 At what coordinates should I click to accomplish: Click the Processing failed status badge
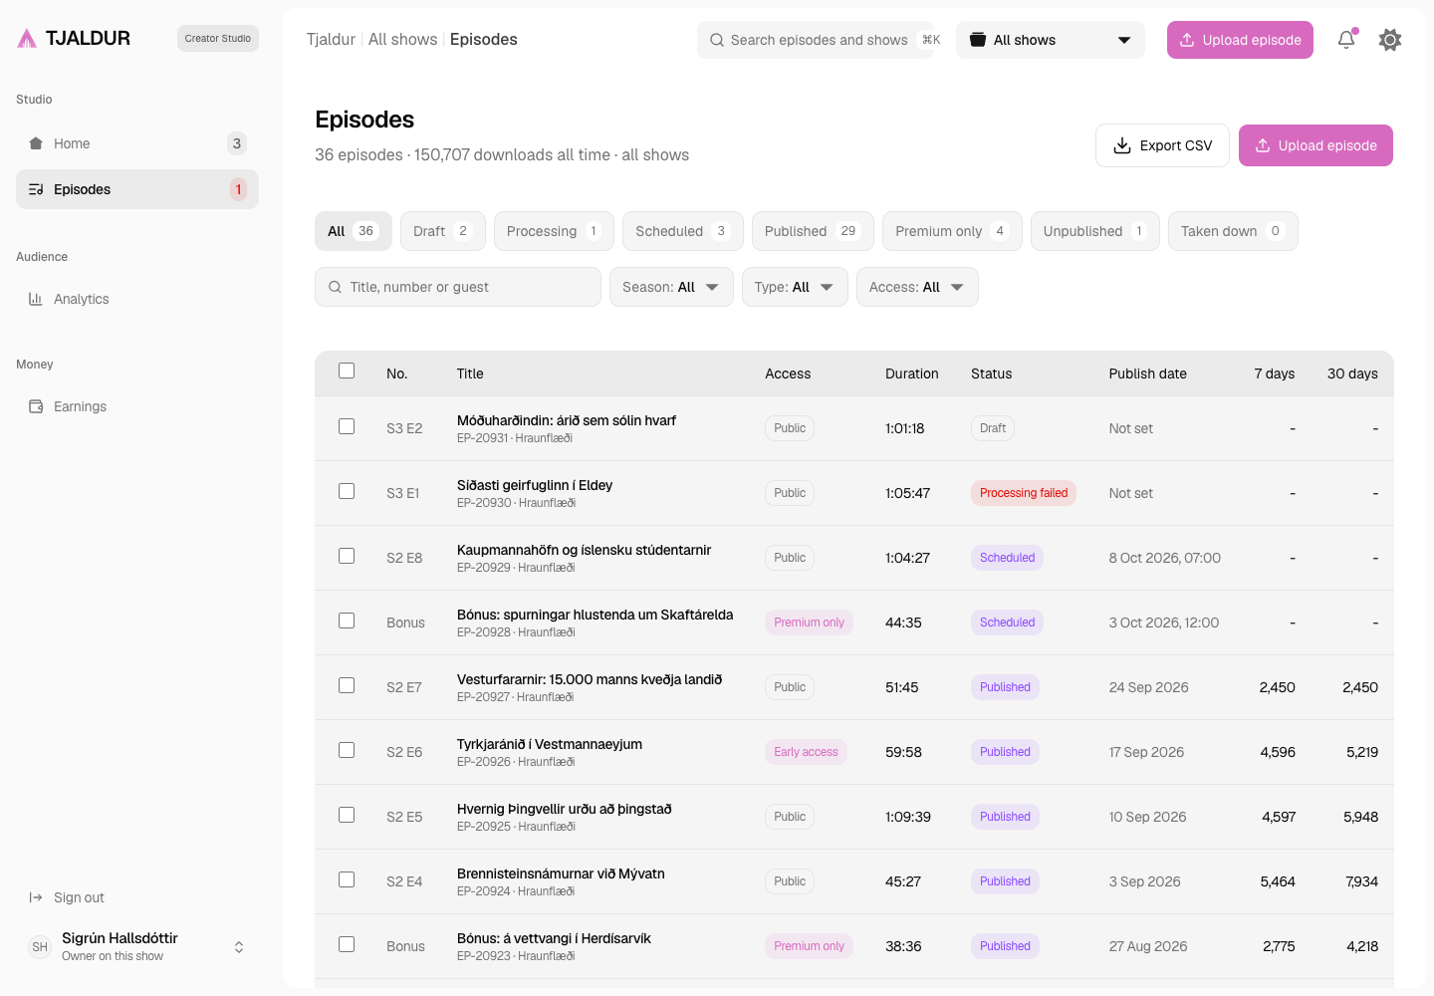pos(1024,493)
